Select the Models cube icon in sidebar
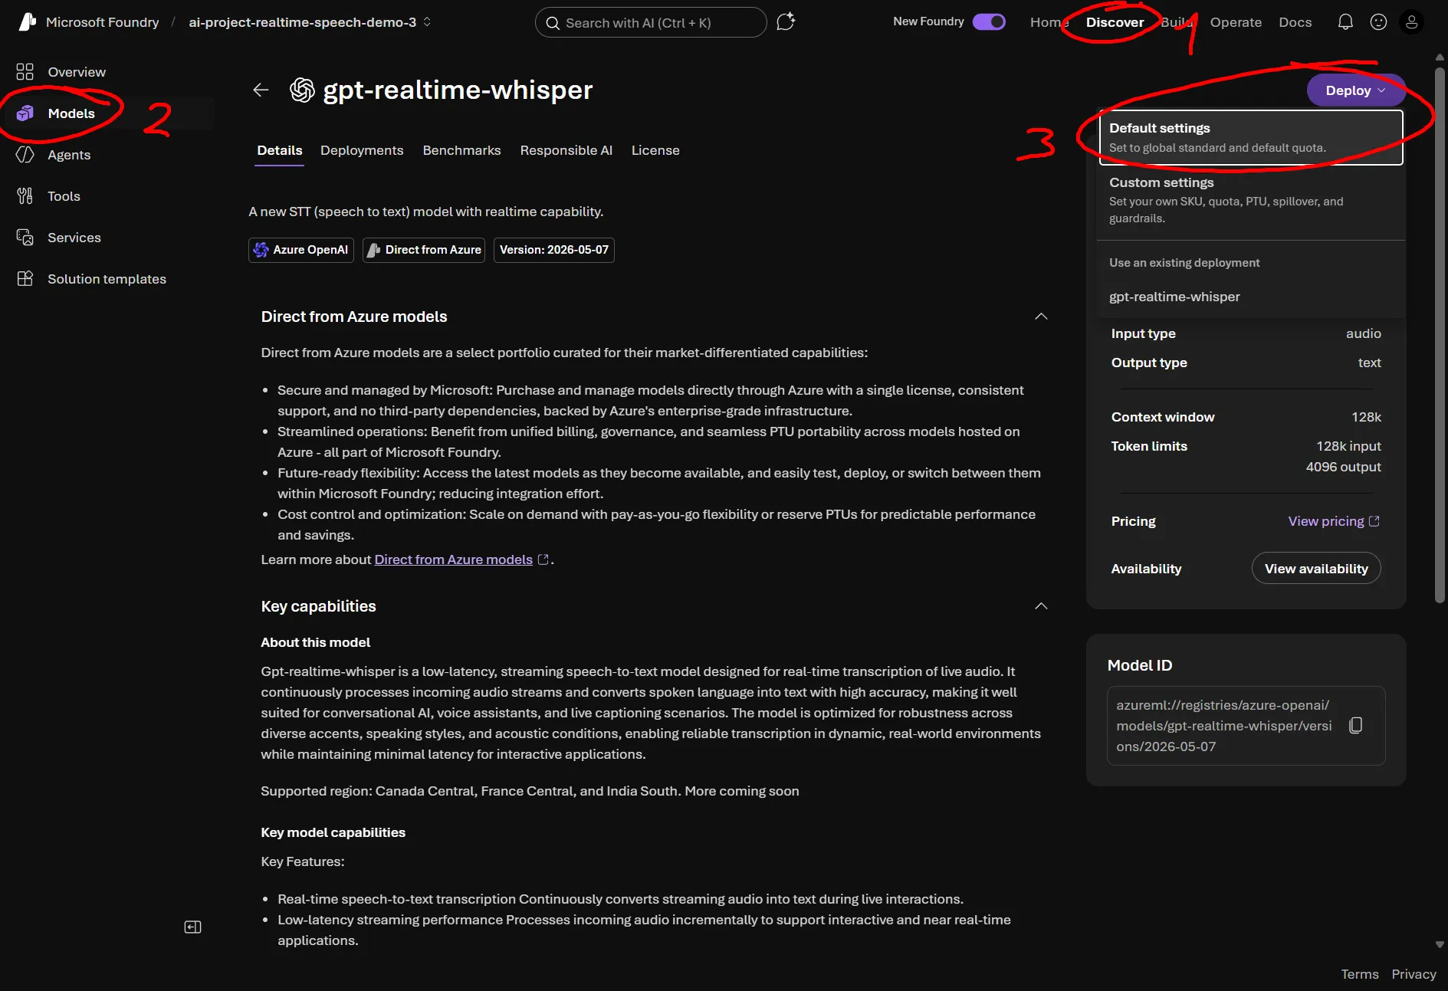Viewport: 1448px width, 991px height. pyautogui.click(x=25, y=113)
